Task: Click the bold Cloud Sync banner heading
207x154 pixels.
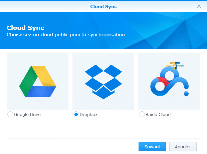Action: pos(25,28)
